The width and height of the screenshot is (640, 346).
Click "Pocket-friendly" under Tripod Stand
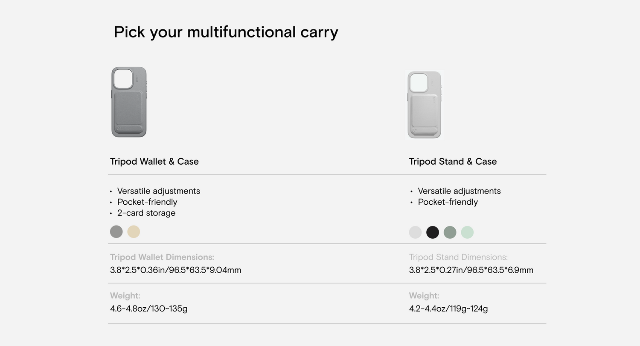(448, 202)
